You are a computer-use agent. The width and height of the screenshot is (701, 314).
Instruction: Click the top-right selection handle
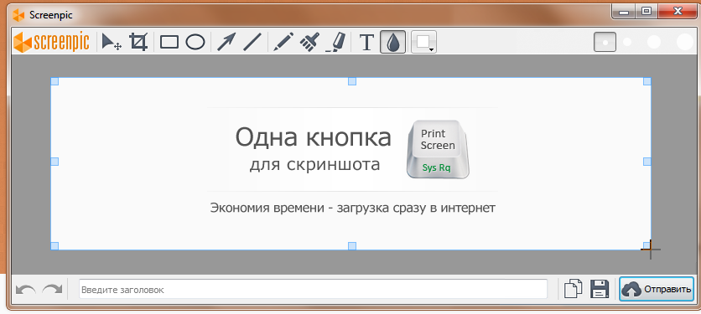click(646, 81)
